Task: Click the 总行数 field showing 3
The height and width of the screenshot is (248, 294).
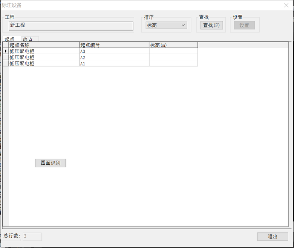Action: (x=32, y=236)
